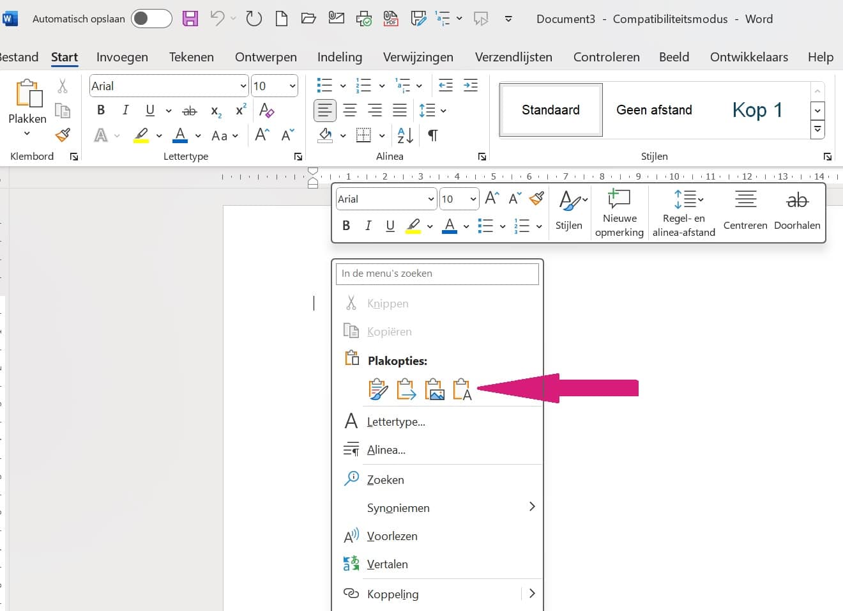This screenshot has height=611, width=843.
Task: Apply yellow highlight color in the ribbon
Action: coord(141,135)
